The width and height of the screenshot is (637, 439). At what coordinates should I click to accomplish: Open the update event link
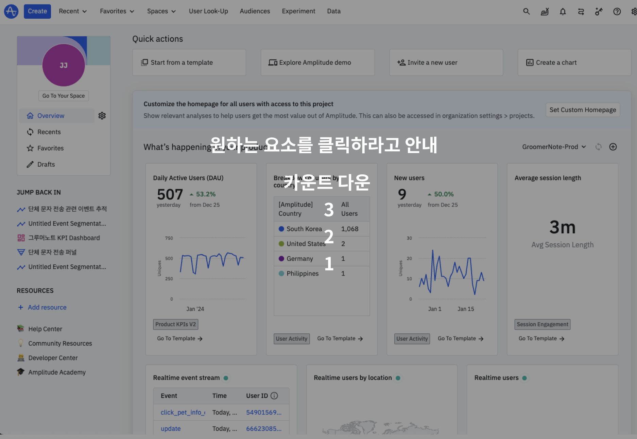[x=171, y=429]
